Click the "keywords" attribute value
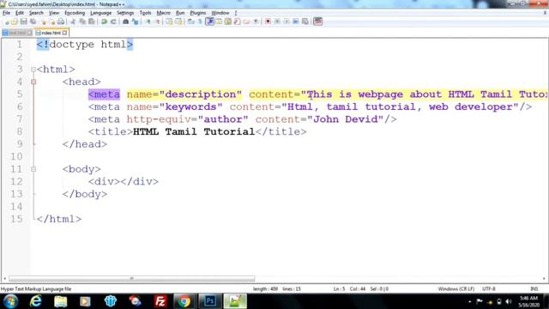Viewport: 549px width, 309px height. (x=190, y=106)
